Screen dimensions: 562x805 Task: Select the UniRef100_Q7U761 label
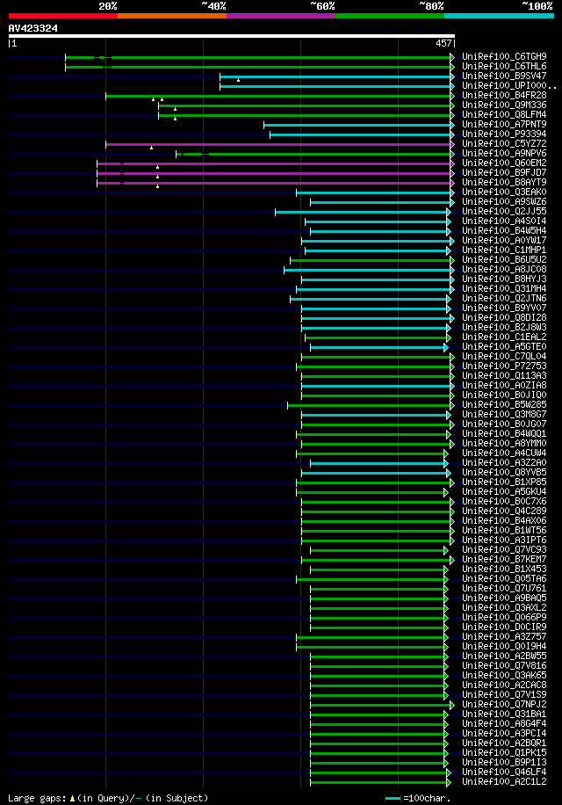(x=504, y=588)
